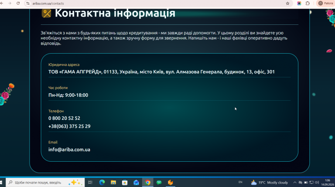The height and width of the screenshot is (187, 335).
Task: Select working hours Пн-Нд: 9:00-18:00
Action: pyautogui.click(x=68, y=95)
